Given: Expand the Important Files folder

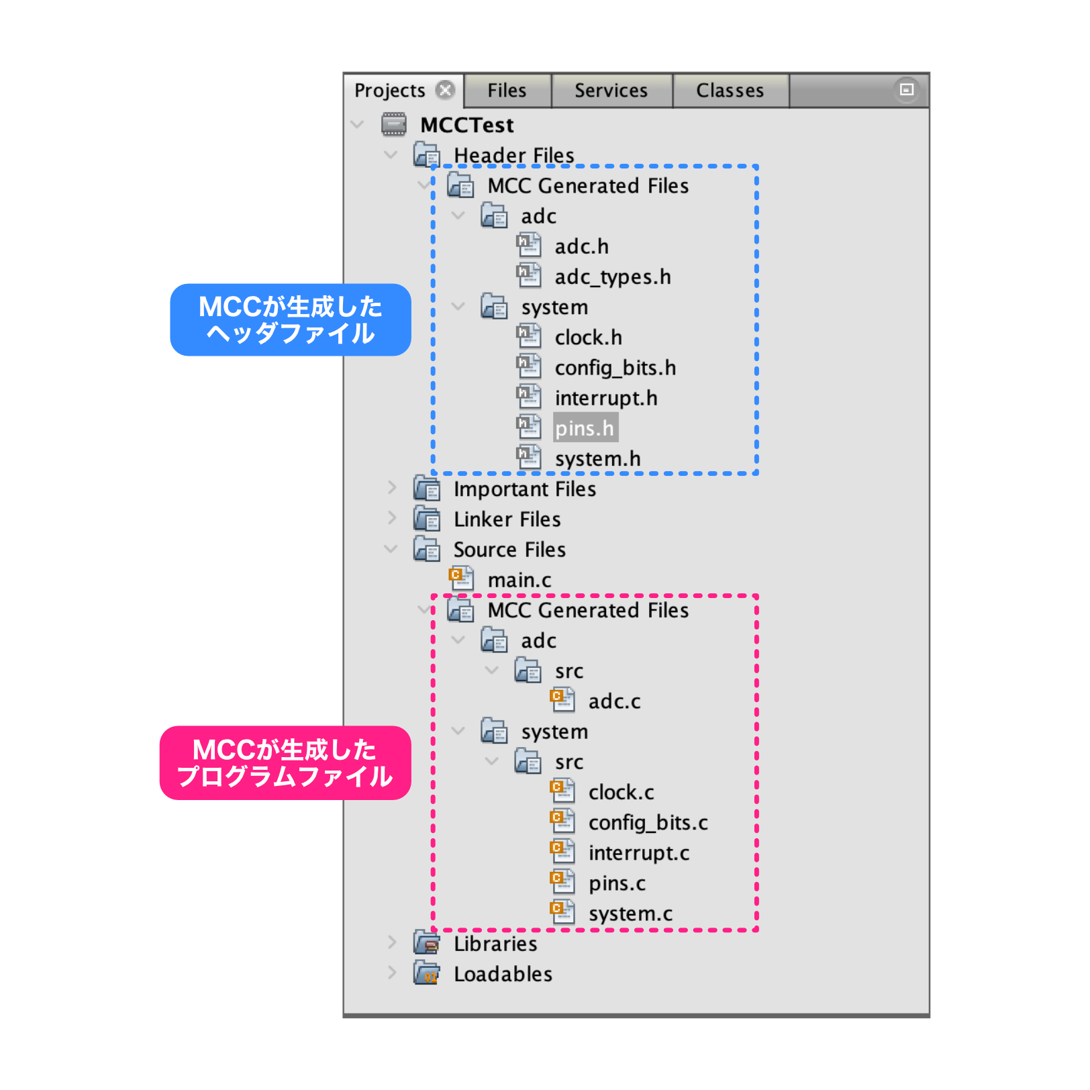Looking at the screenshot, I should coord(392,488).
